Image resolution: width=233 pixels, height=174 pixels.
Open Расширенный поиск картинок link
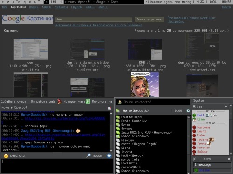coord(191,18)
